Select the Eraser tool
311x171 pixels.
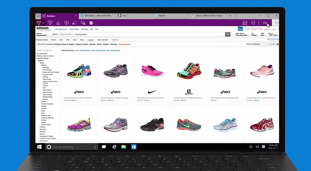[58, 23]
